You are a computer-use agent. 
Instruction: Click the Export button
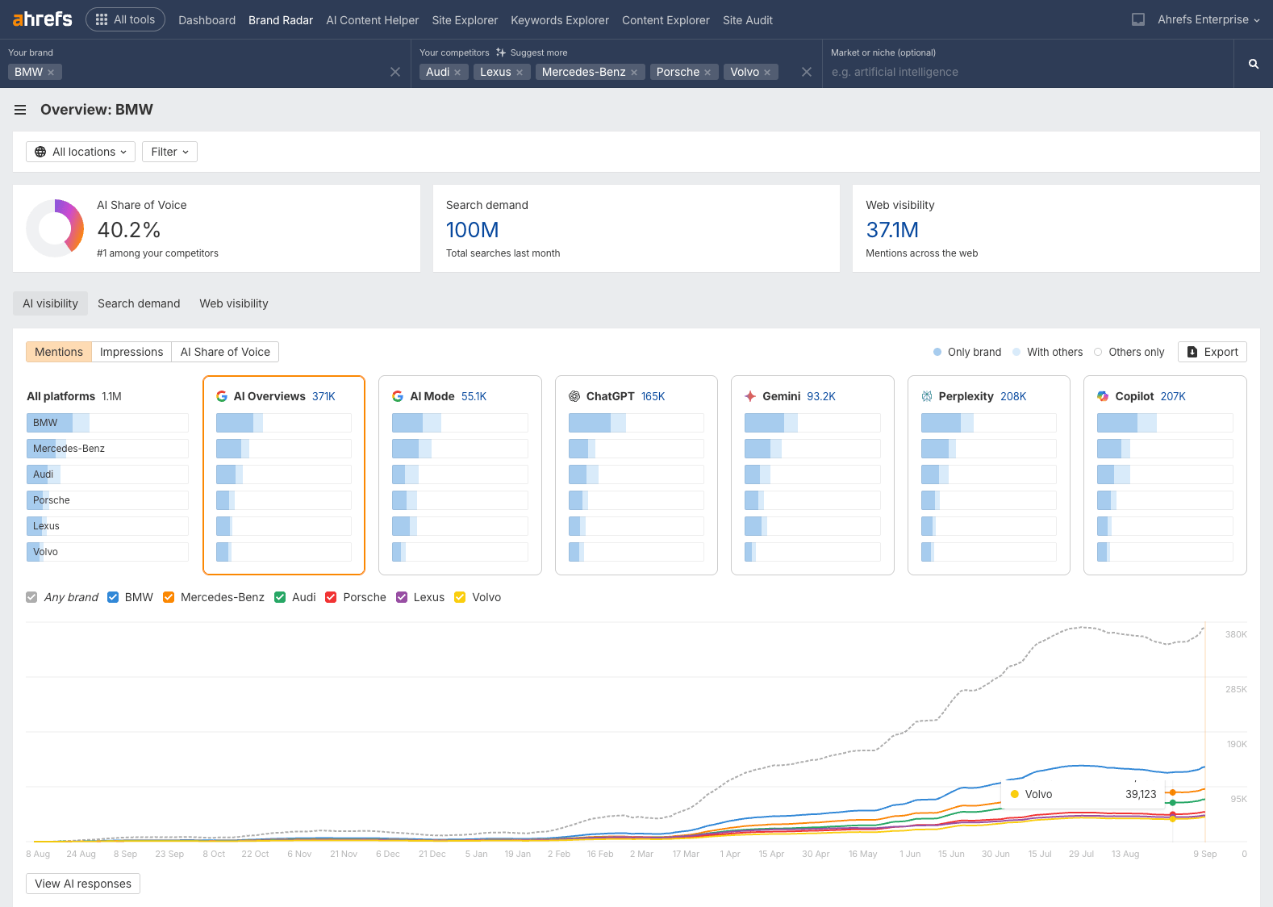tap(1212, 352)
